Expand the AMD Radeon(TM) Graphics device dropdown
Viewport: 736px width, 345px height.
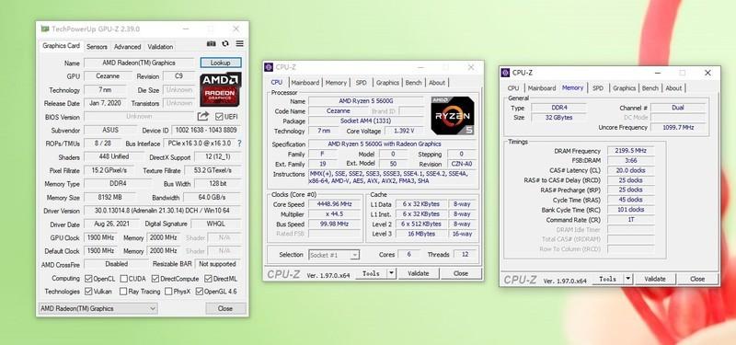98,308
